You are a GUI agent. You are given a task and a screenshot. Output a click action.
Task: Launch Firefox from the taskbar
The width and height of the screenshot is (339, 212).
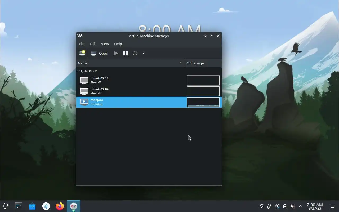click(60, 206)
